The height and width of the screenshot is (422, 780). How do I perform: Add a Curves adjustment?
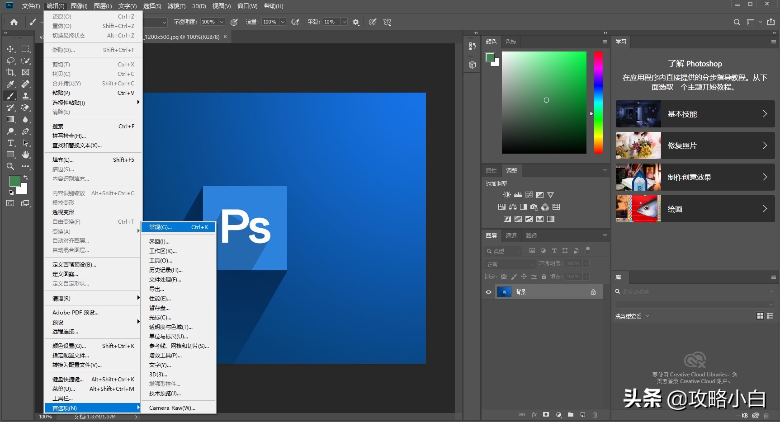(529, 195)
